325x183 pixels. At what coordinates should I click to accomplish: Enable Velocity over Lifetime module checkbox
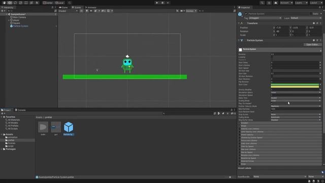240,129
